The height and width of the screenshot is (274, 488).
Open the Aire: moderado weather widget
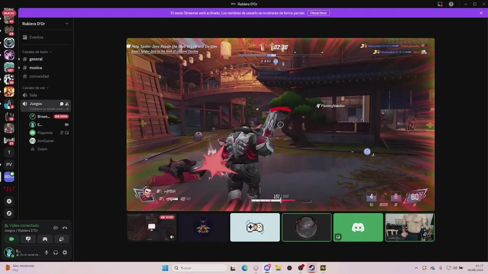[20, 268]
